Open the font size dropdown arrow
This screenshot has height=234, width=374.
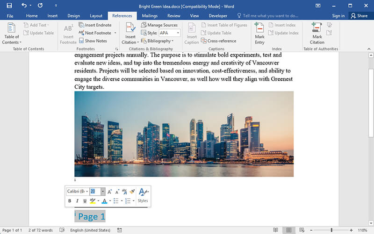click(x=103, y=191)
